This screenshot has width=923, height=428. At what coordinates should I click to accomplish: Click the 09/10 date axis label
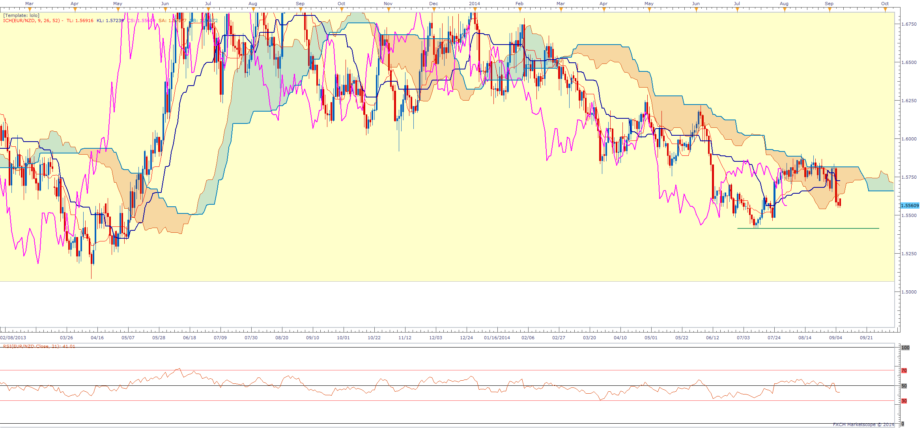(x=312, y=338)
